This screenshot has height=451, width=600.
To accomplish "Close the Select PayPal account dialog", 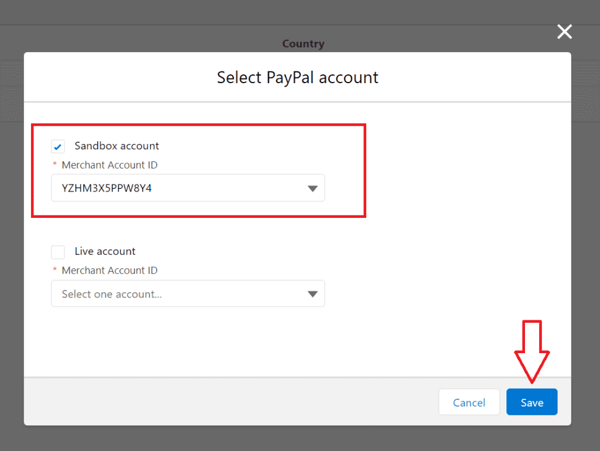I will pos(564,32).
